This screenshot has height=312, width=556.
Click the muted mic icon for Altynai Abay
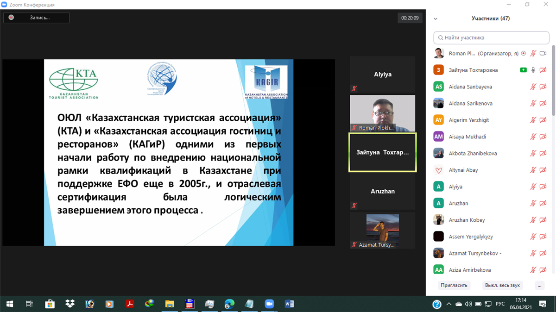(x=533, y=170)
